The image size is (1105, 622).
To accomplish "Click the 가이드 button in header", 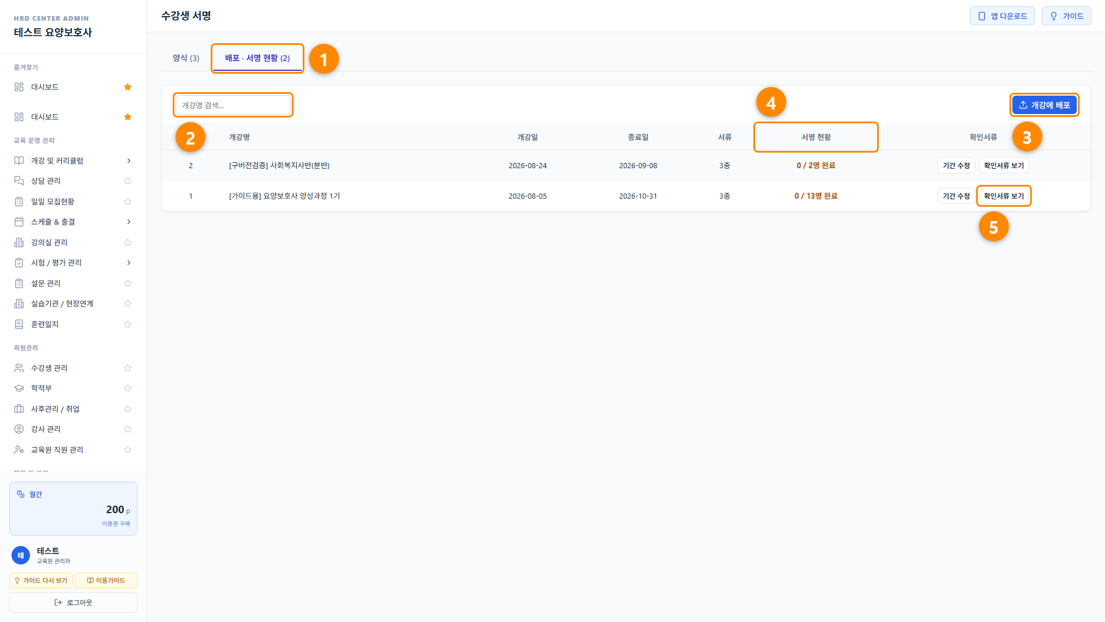I will pyautogui.click(x=1066, y=16).
